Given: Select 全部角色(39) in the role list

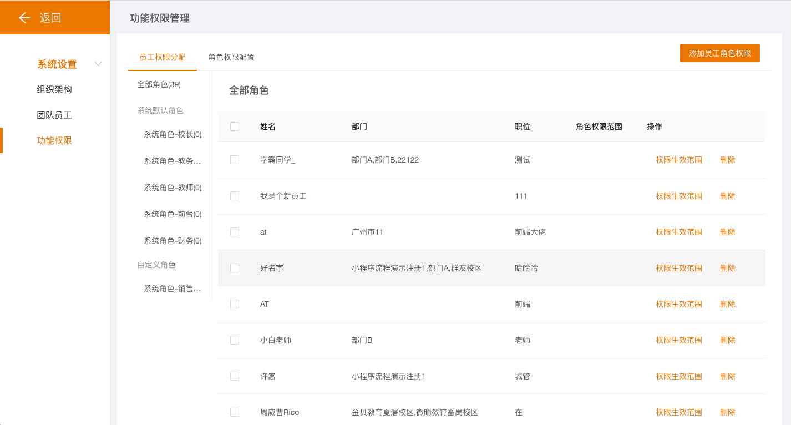Looking at the screenshot, I should pos(159,84).
